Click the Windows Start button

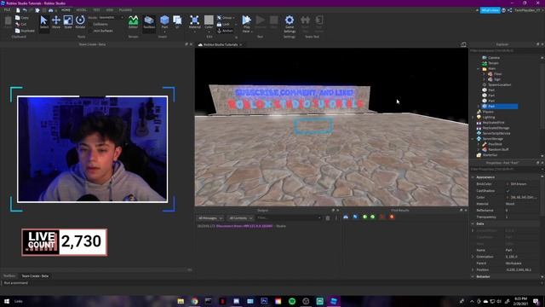tap(7, 301)
